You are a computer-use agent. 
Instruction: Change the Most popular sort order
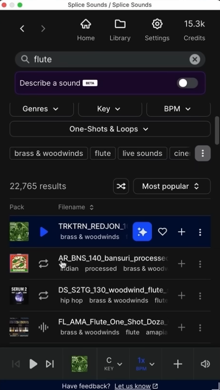click(172, 186)
